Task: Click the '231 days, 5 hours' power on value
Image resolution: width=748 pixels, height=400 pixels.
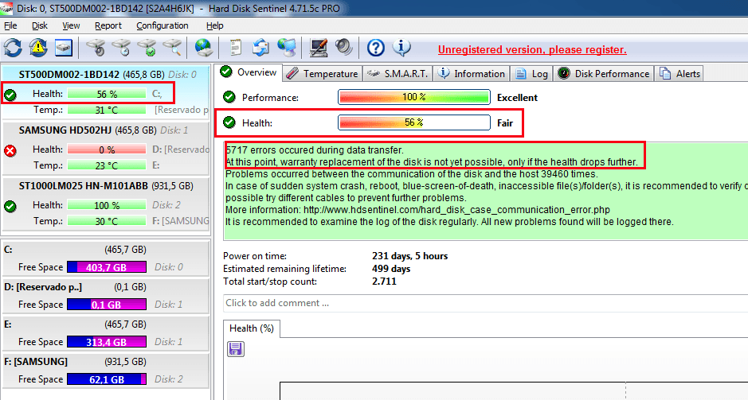Action: pyautogui.click(x=409, y=256)
